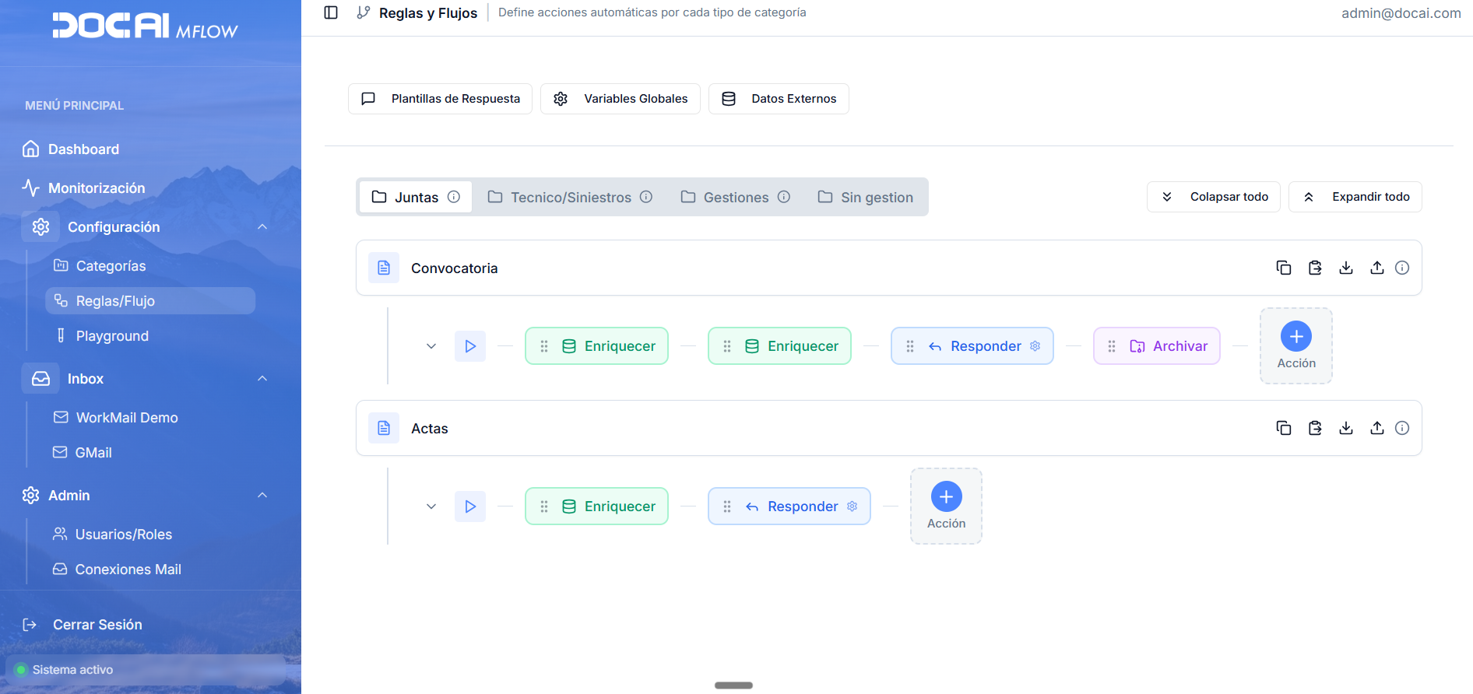Open Playground in the sidebar

(x=112, y=336)
